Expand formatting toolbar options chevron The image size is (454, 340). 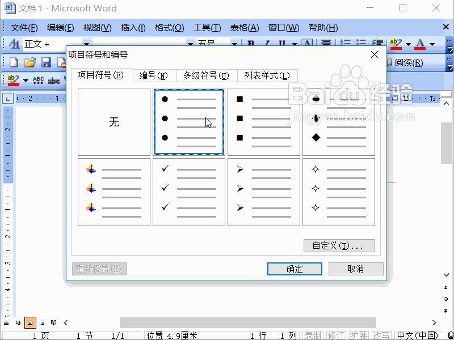click(449, 45)
